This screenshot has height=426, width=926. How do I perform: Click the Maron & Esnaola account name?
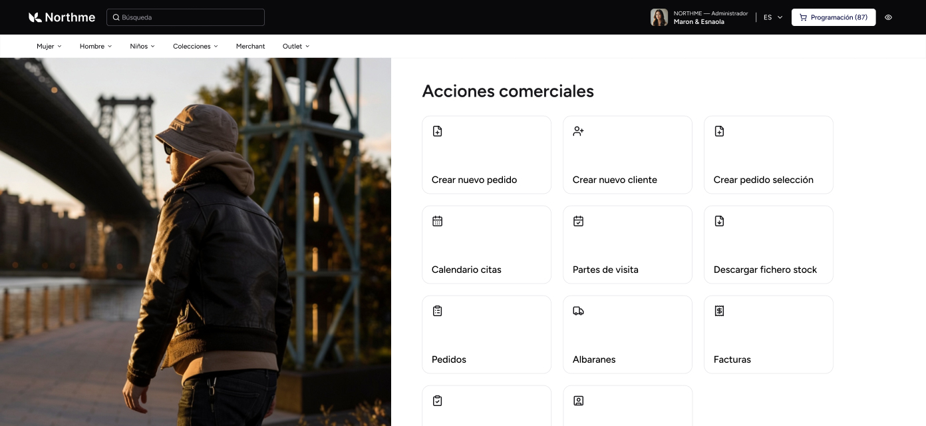(x=699, y=22)
